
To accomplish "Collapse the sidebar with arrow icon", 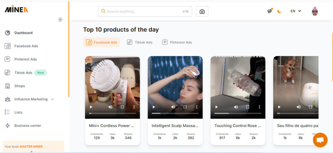I will point(60,20).
